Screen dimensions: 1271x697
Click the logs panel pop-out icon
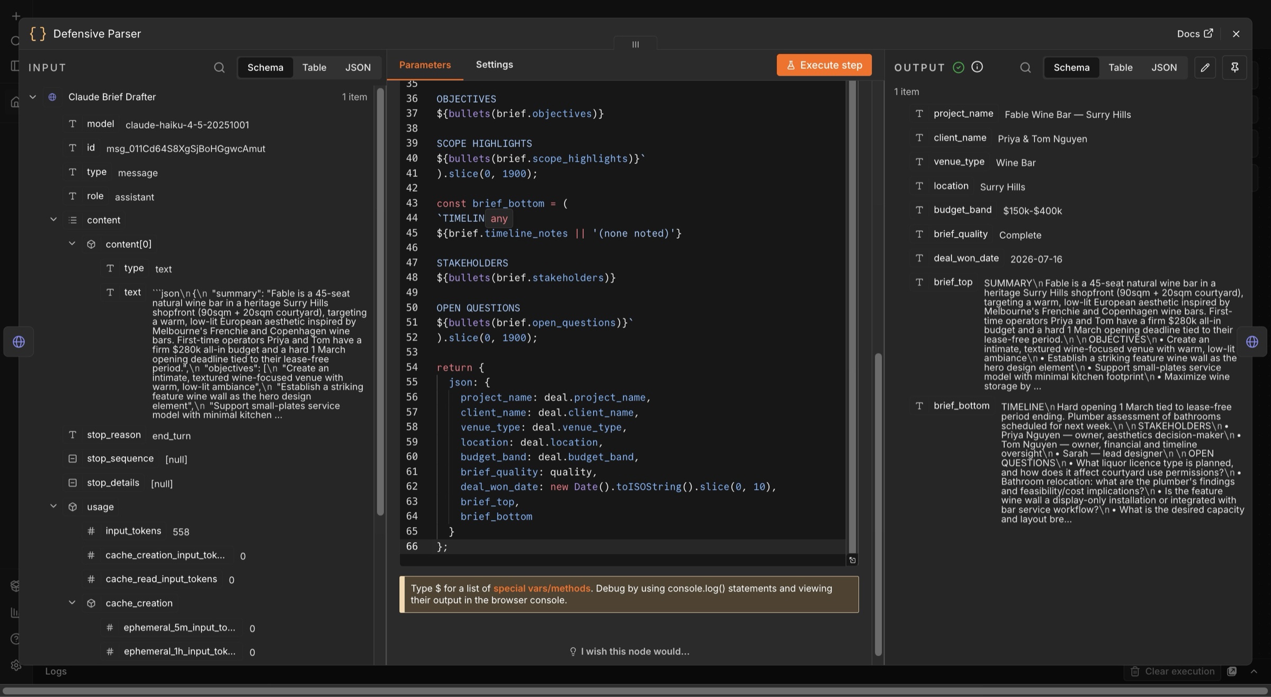pos(1232,672)
